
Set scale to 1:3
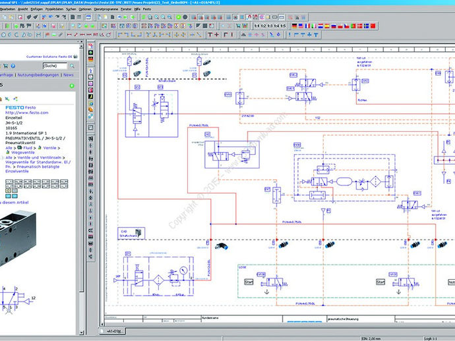270,26
